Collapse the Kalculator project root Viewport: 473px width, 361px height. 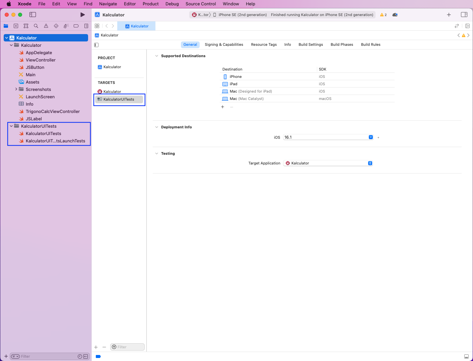[6, 38]
